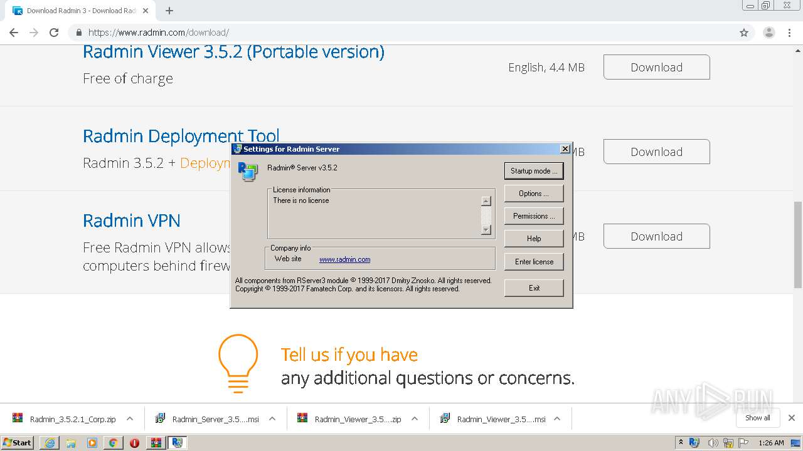Expand options for Radmin_Server msi download
This screenshot has height=451, width=803.
tap(272, 419)
